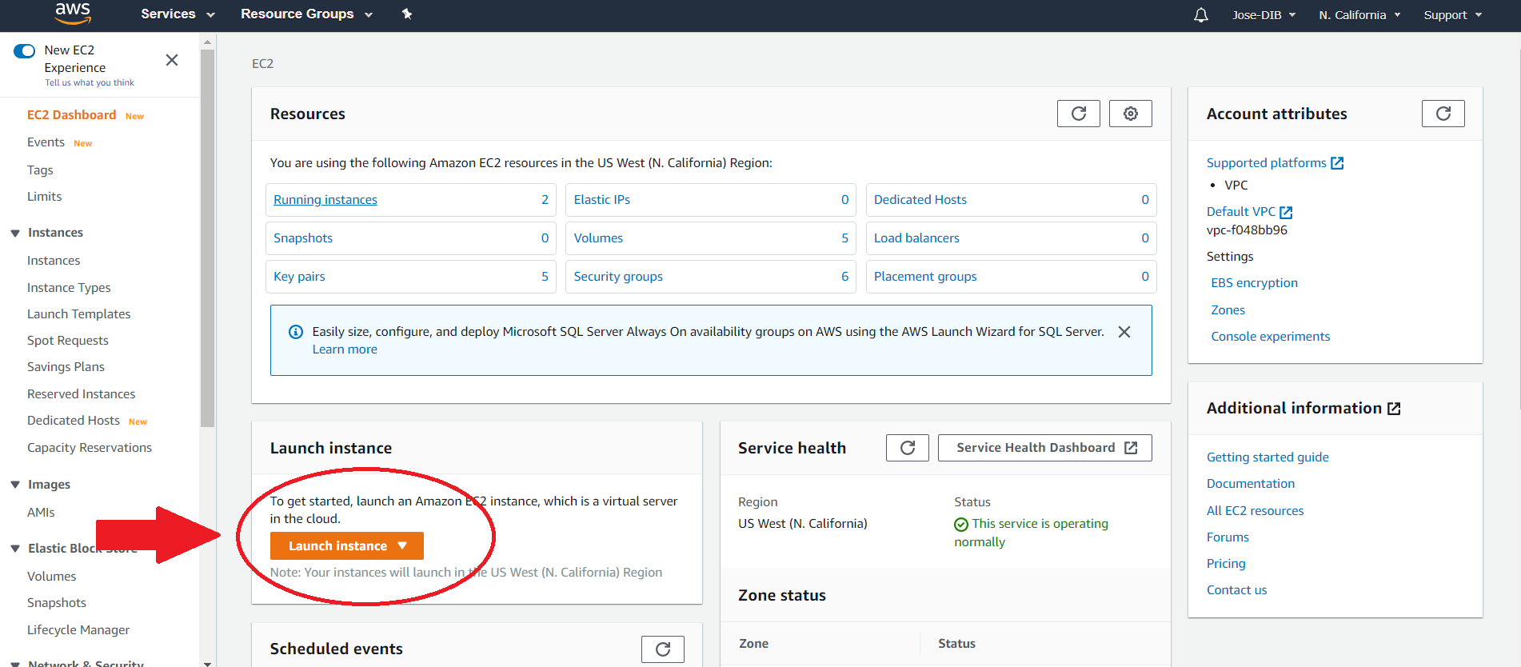Refresh the Resources panel
Image resolution: width=1521 pixels, height=667 pixels.
[x=1078, y=114]
